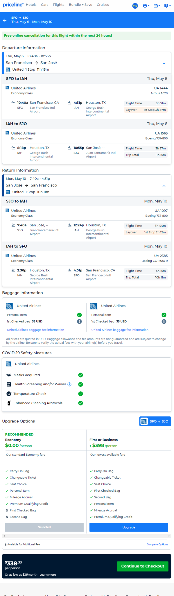
Task: Click United logo in SFO to IAH segment
Action: pos(7,88)
